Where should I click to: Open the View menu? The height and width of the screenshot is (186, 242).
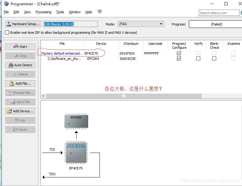point(27,12)
